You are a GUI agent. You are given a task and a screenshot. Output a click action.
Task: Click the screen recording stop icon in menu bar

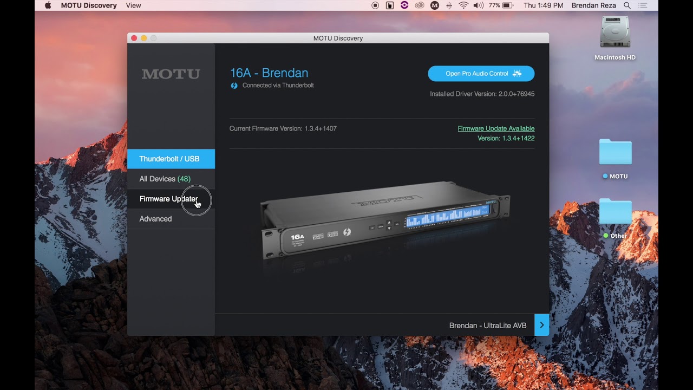click(375, 5)
